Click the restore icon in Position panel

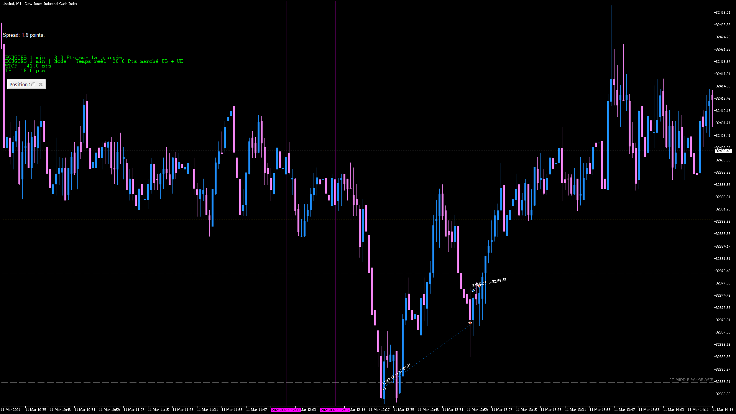click(x=33, y=84)
